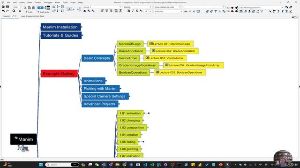Redo the action in the main toolbar
Image resolution: width=300 pixels, height=168 pixels.
click(x=7, y=11)
